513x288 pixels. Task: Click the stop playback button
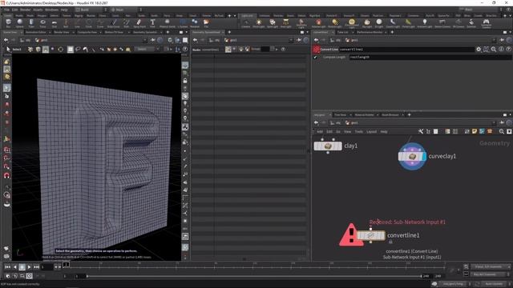click(22, 267)
